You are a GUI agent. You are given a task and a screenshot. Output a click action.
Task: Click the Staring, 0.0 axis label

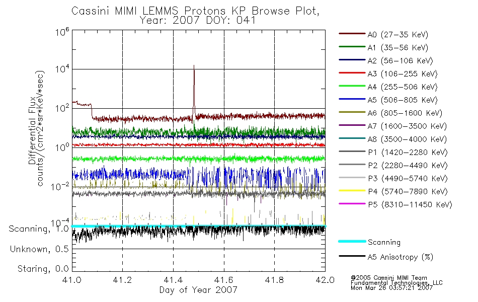[43, 269]
